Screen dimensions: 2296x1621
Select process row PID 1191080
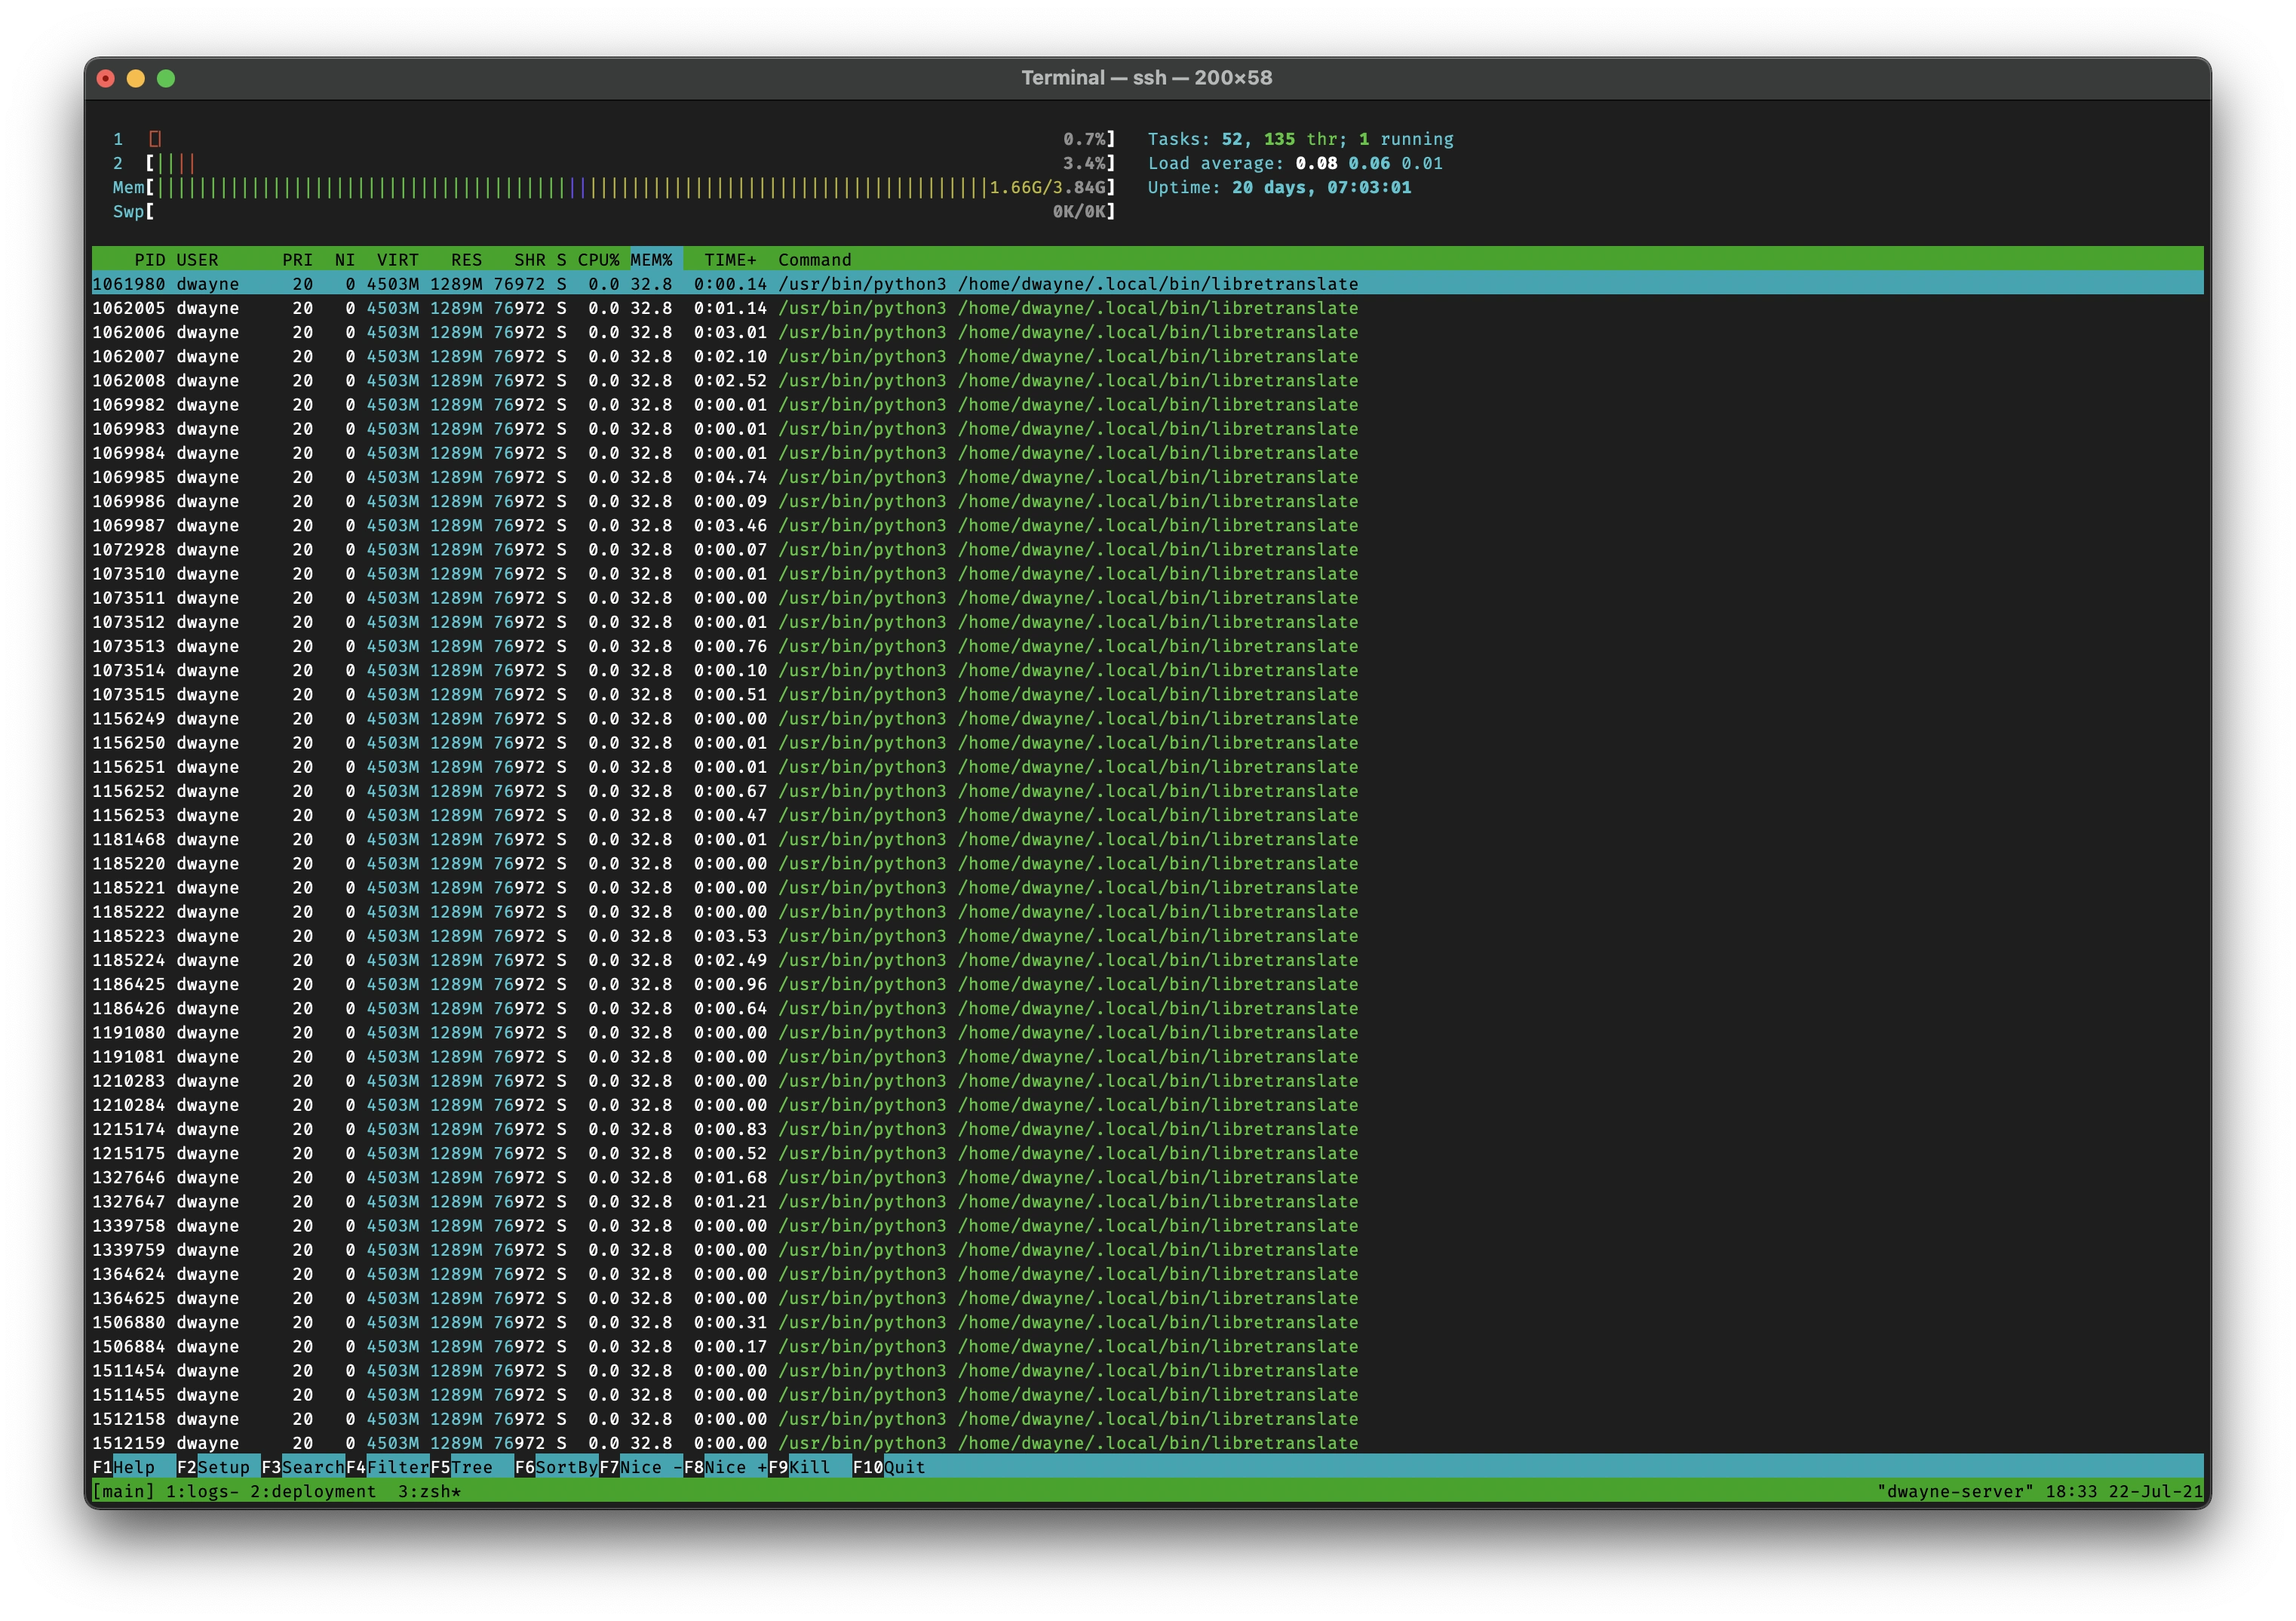click(1148, 1032)
